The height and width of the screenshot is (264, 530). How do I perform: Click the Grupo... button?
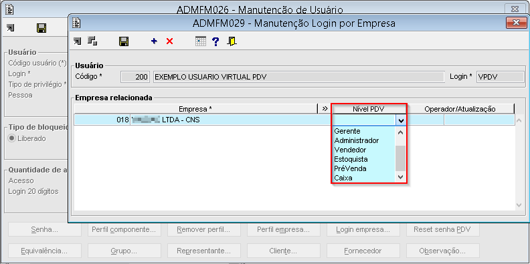124,251
